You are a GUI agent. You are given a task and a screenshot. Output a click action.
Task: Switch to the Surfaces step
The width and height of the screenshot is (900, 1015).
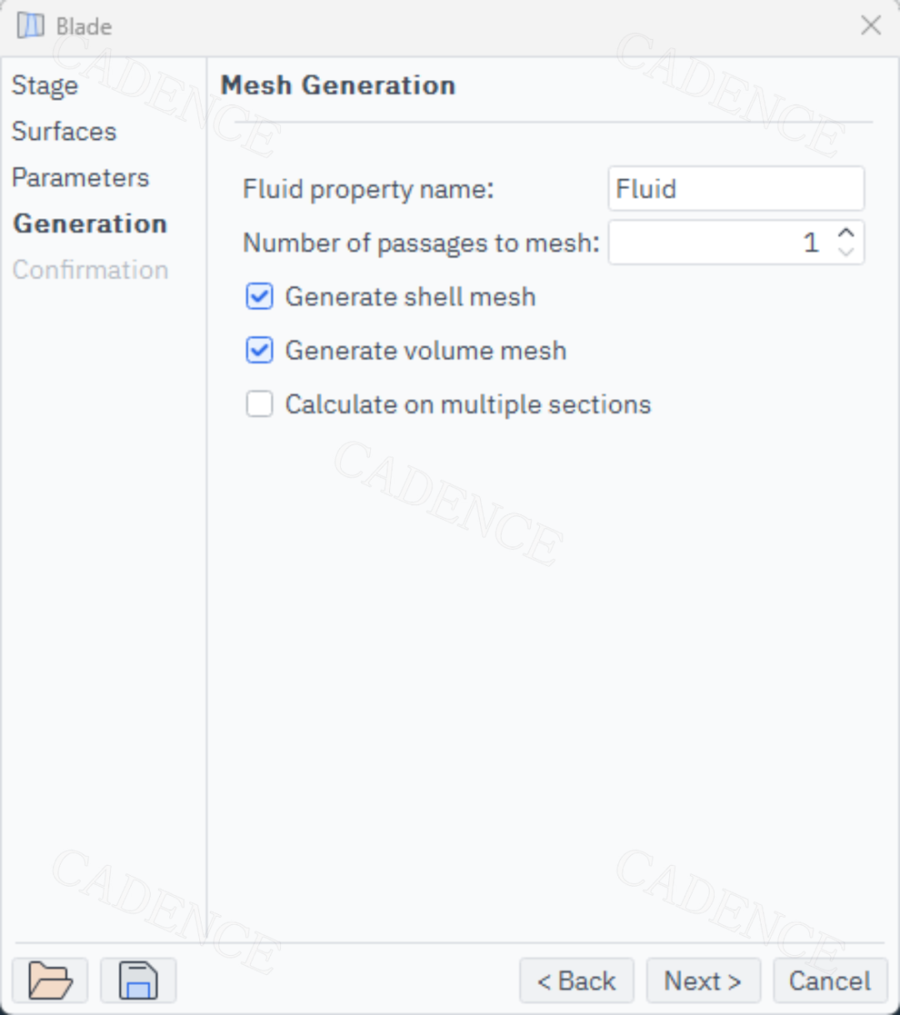coord(64,132)
